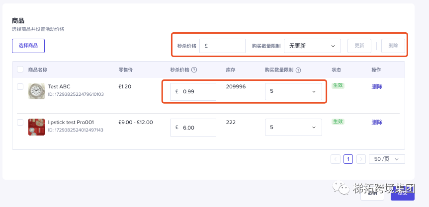The height and width of the screenshot is (207, 429).
Task: Toggle select-all checkbox in table header
Action: coord(20,69)
